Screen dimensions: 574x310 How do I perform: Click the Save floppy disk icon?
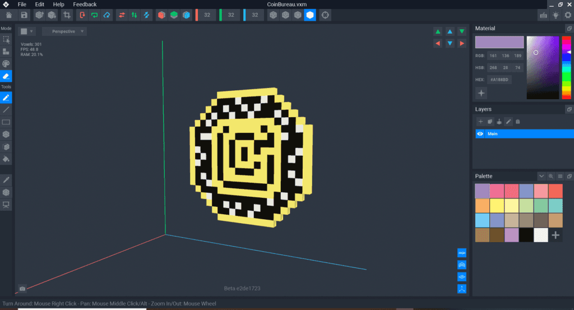point(24,15)
